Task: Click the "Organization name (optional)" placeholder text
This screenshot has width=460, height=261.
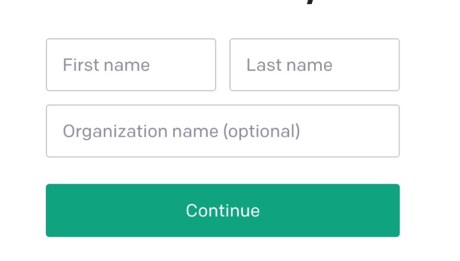Action: click(181, 131)
